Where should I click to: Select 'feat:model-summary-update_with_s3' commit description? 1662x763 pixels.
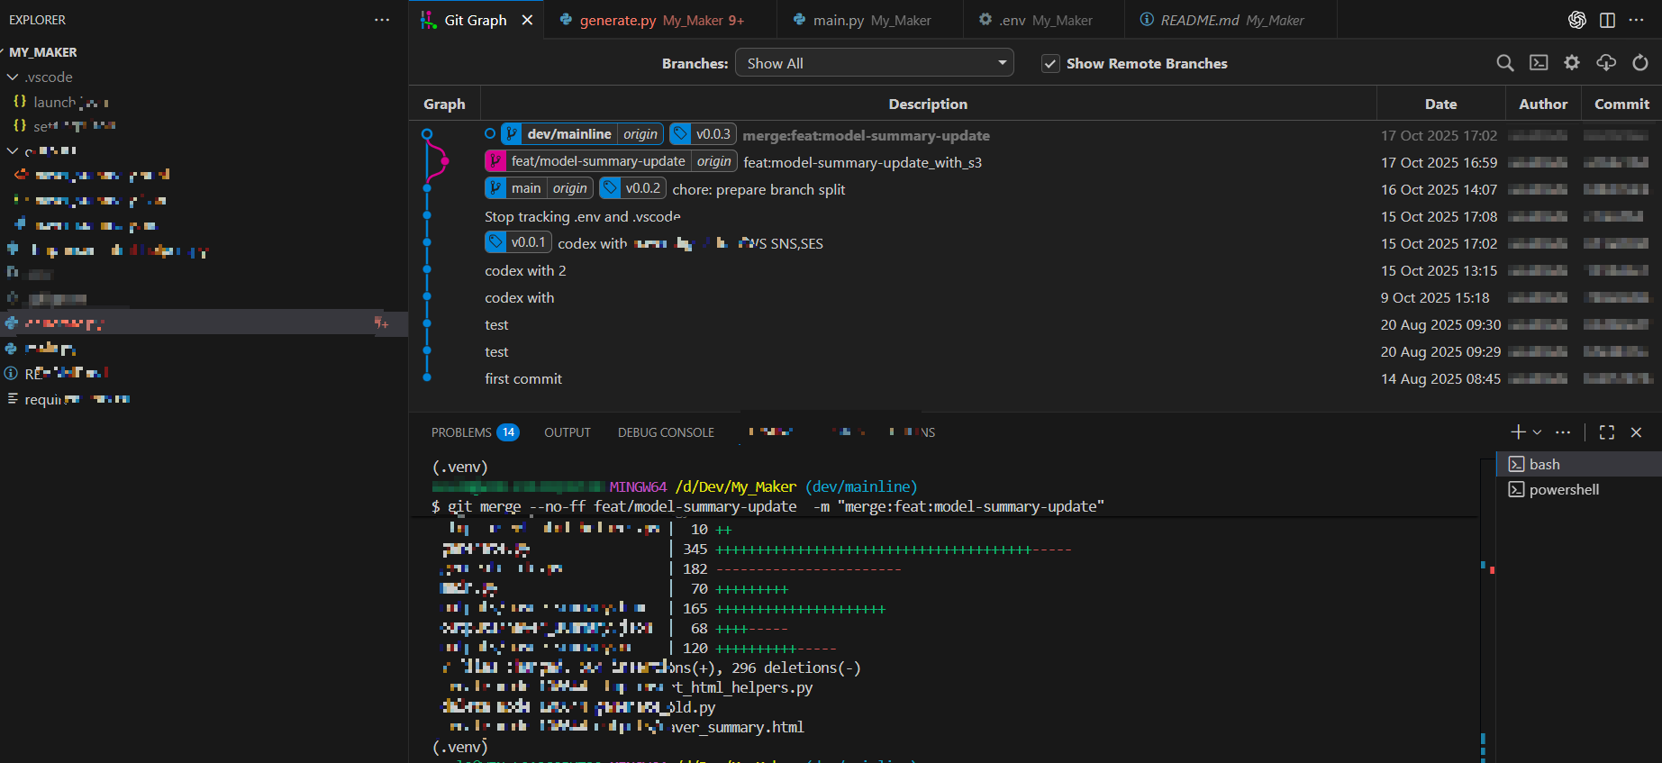(862, 162)
